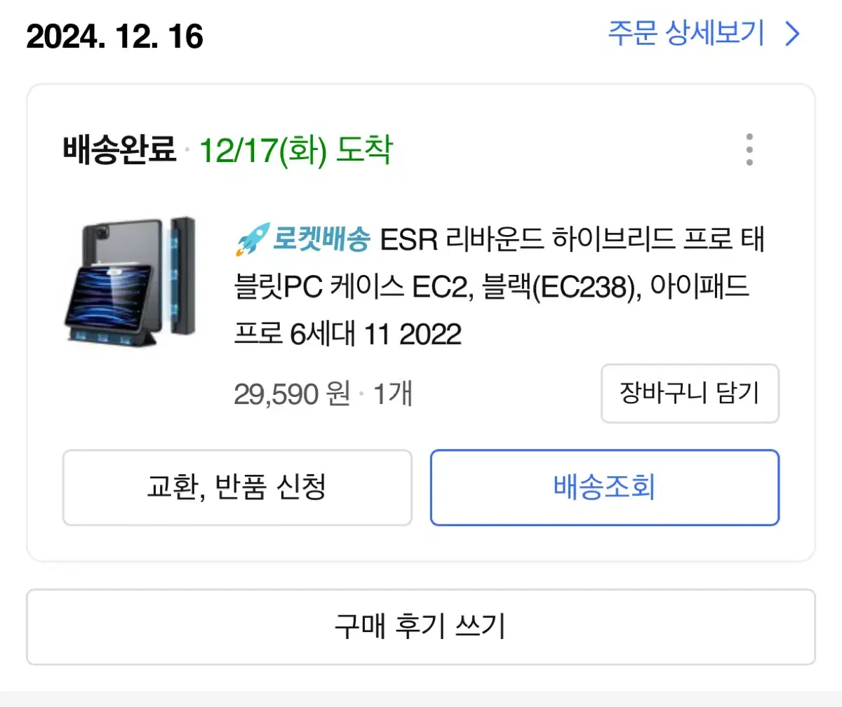
Task: Write a review using 구매 후기 쓰기
Action: click(421, 626)
